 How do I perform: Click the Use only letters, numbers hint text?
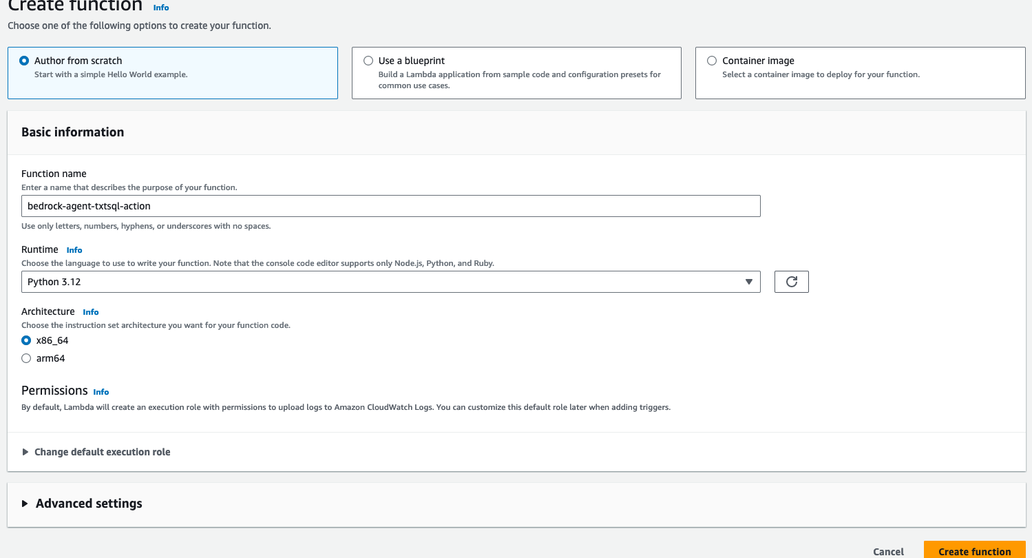[146, 226]
